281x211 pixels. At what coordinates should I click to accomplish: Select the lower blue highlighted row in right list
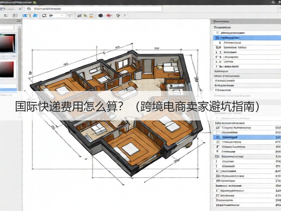click(247, 137)
